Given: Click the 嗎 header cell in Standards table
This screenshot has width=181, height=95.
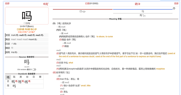Looking at the screenshot, I should click(x=8, y=77).
